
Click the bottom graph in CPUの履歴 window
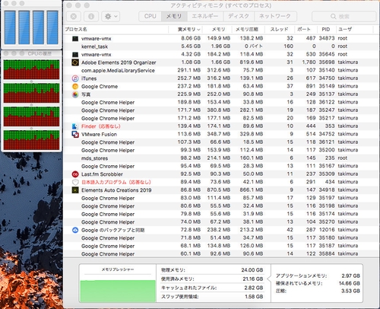click(31, 140)
